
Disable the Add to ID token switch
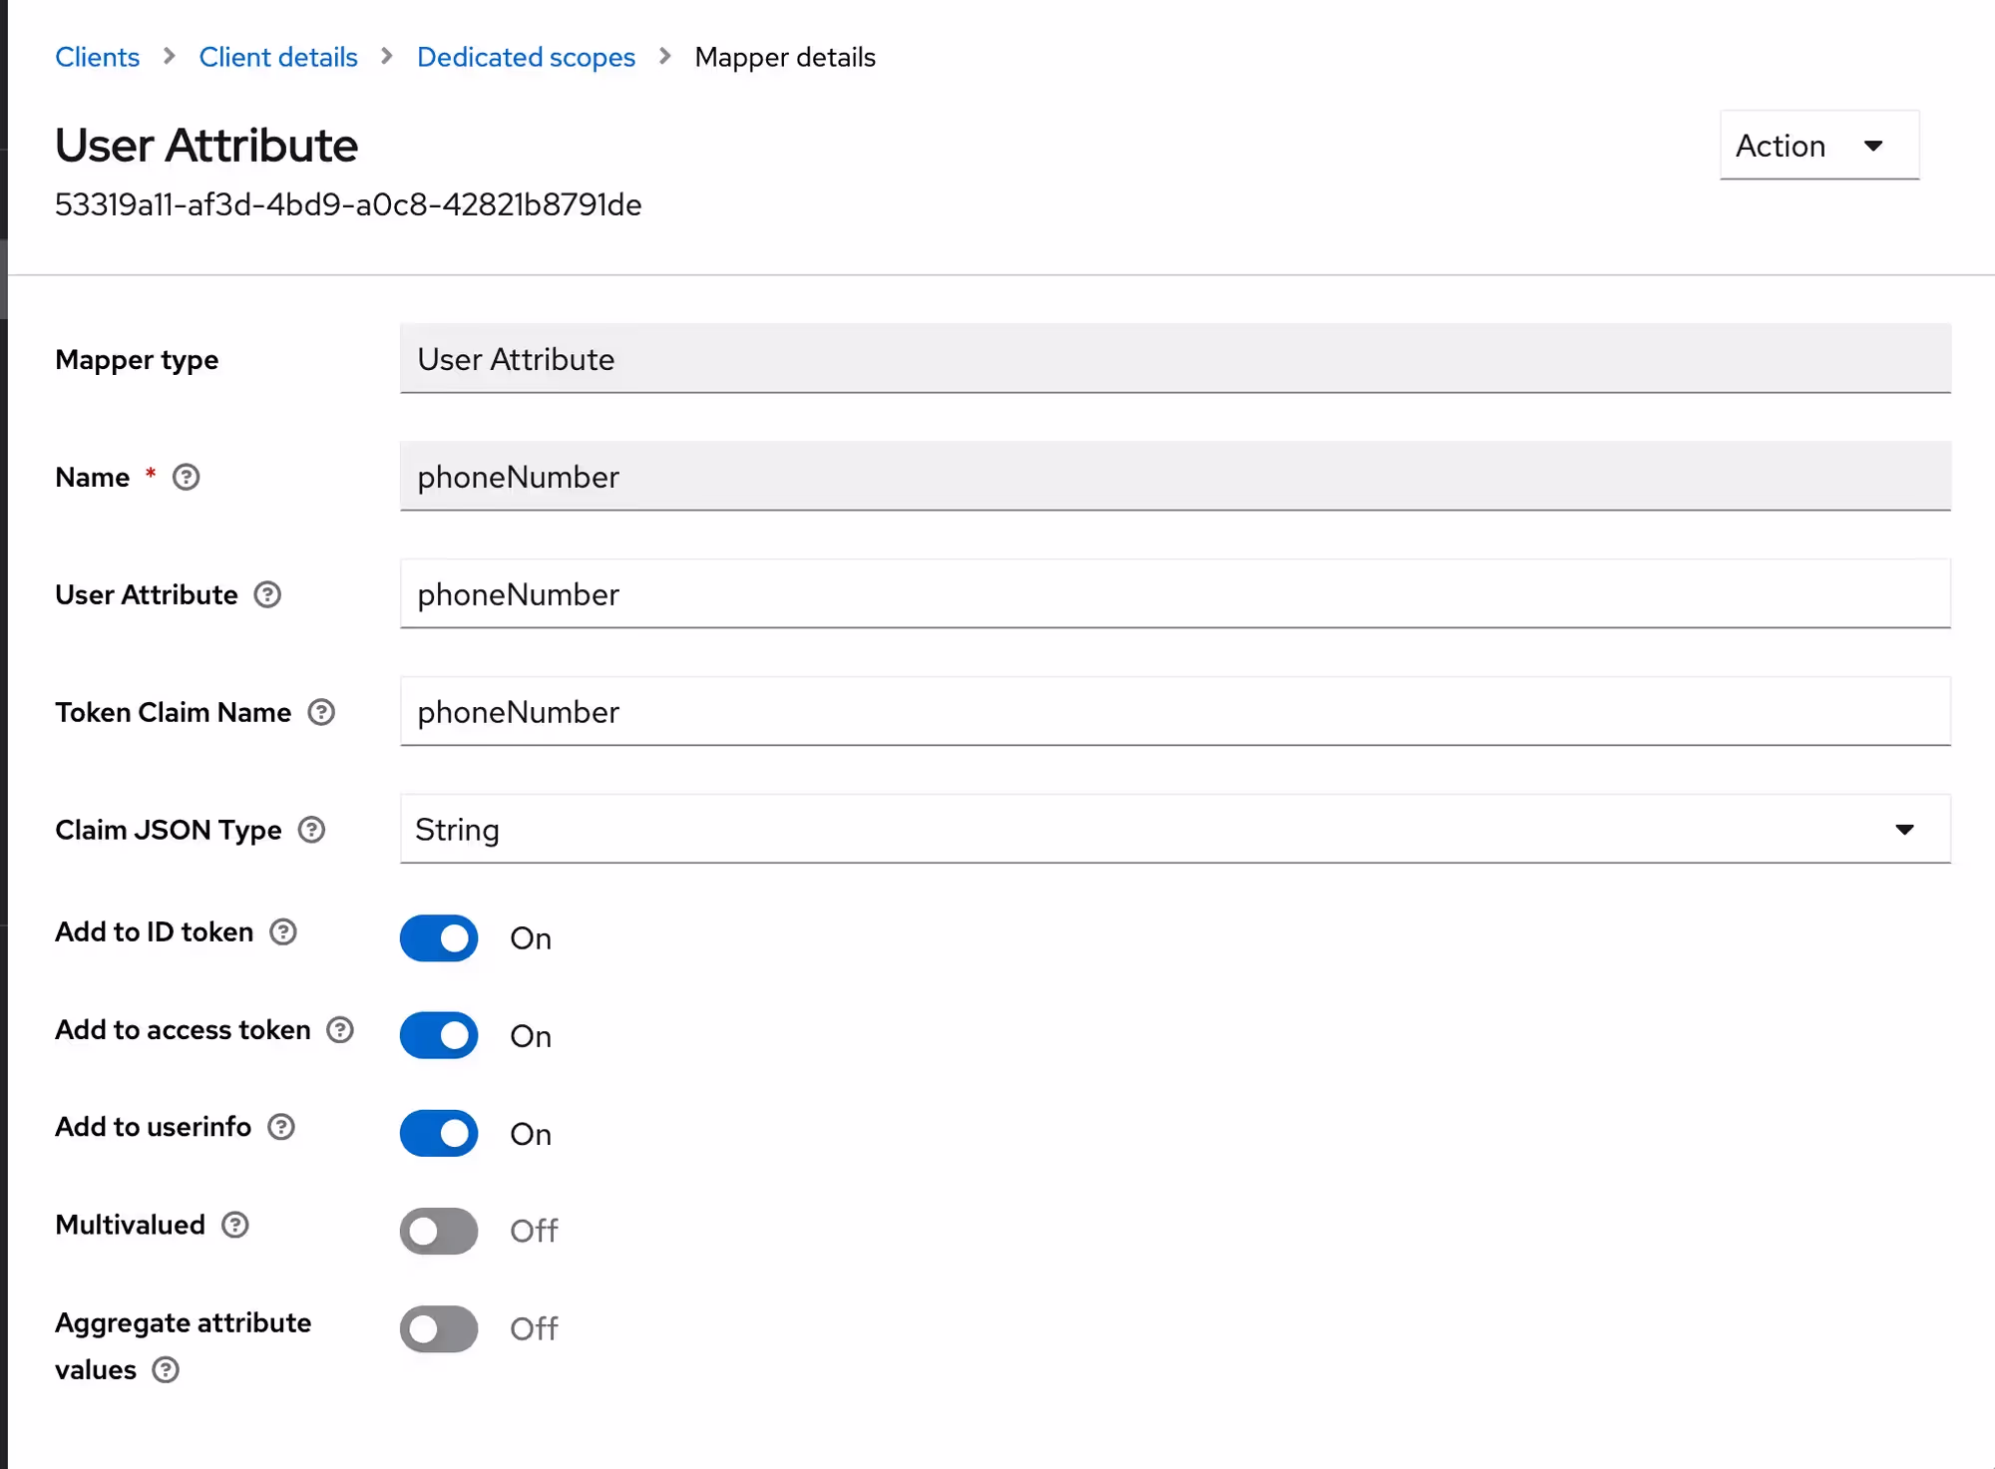[439, 938]
